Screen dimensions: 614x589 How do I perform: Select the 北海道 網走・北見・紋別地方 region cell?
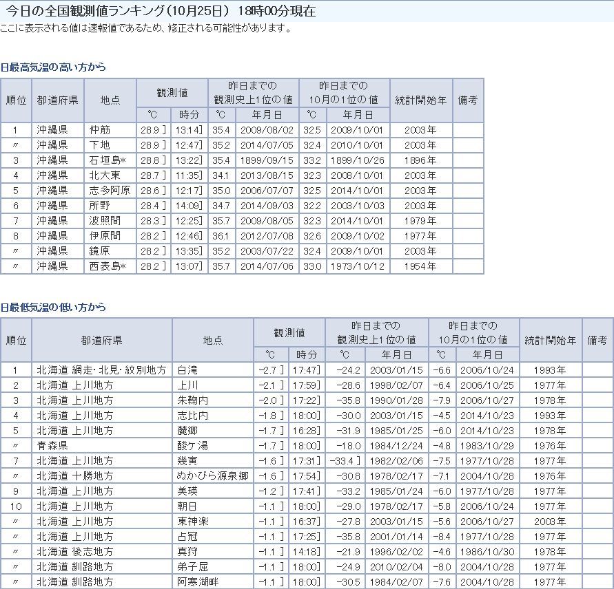101,370
